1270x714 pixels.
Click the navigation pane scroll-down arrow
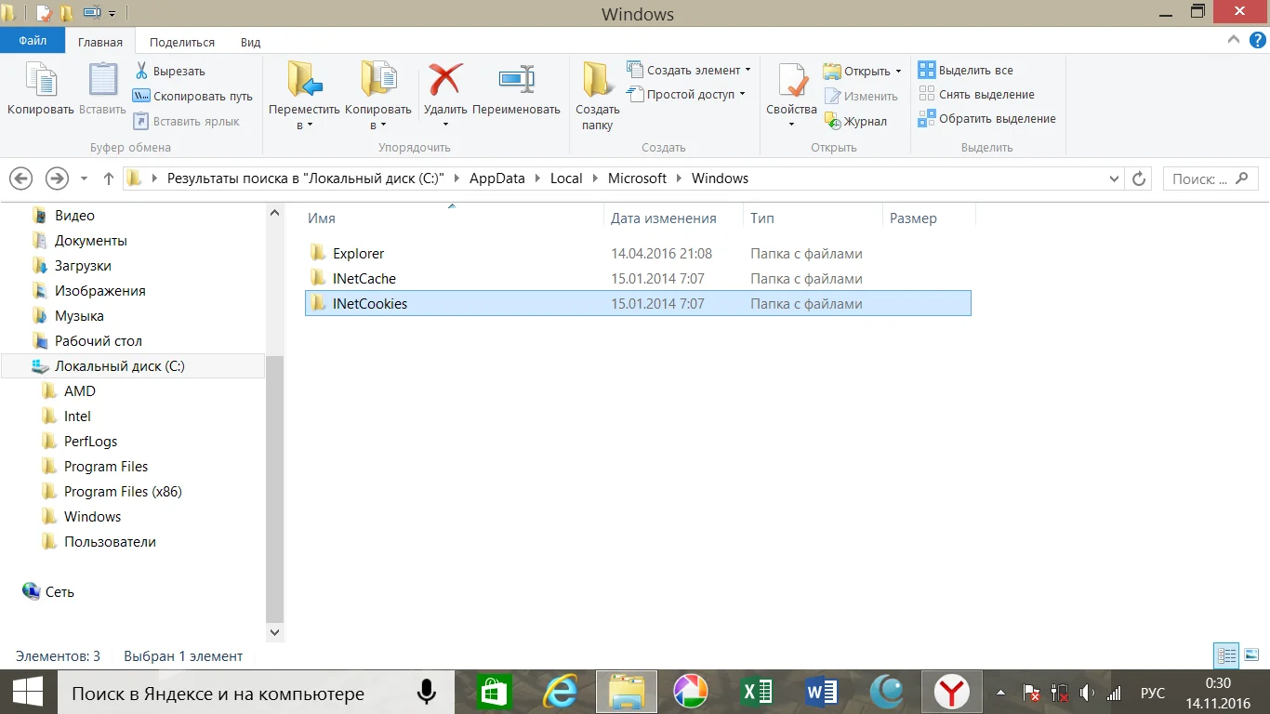[274, 632]
